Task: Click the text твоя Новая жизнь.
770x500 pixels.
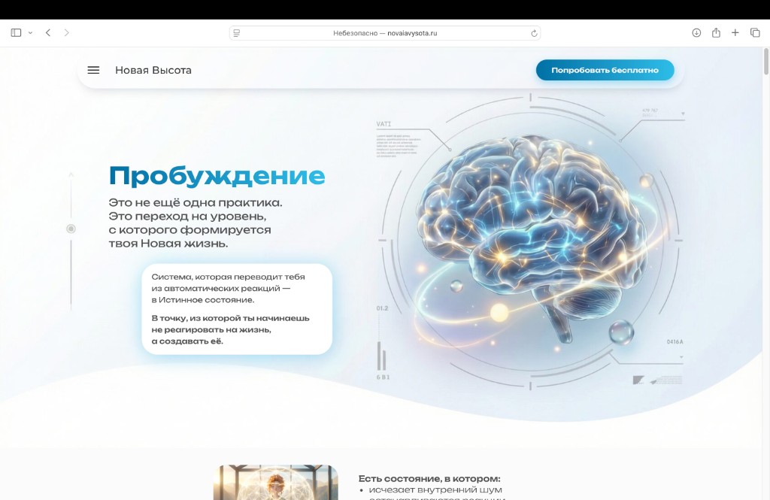Action: [168, 243]
